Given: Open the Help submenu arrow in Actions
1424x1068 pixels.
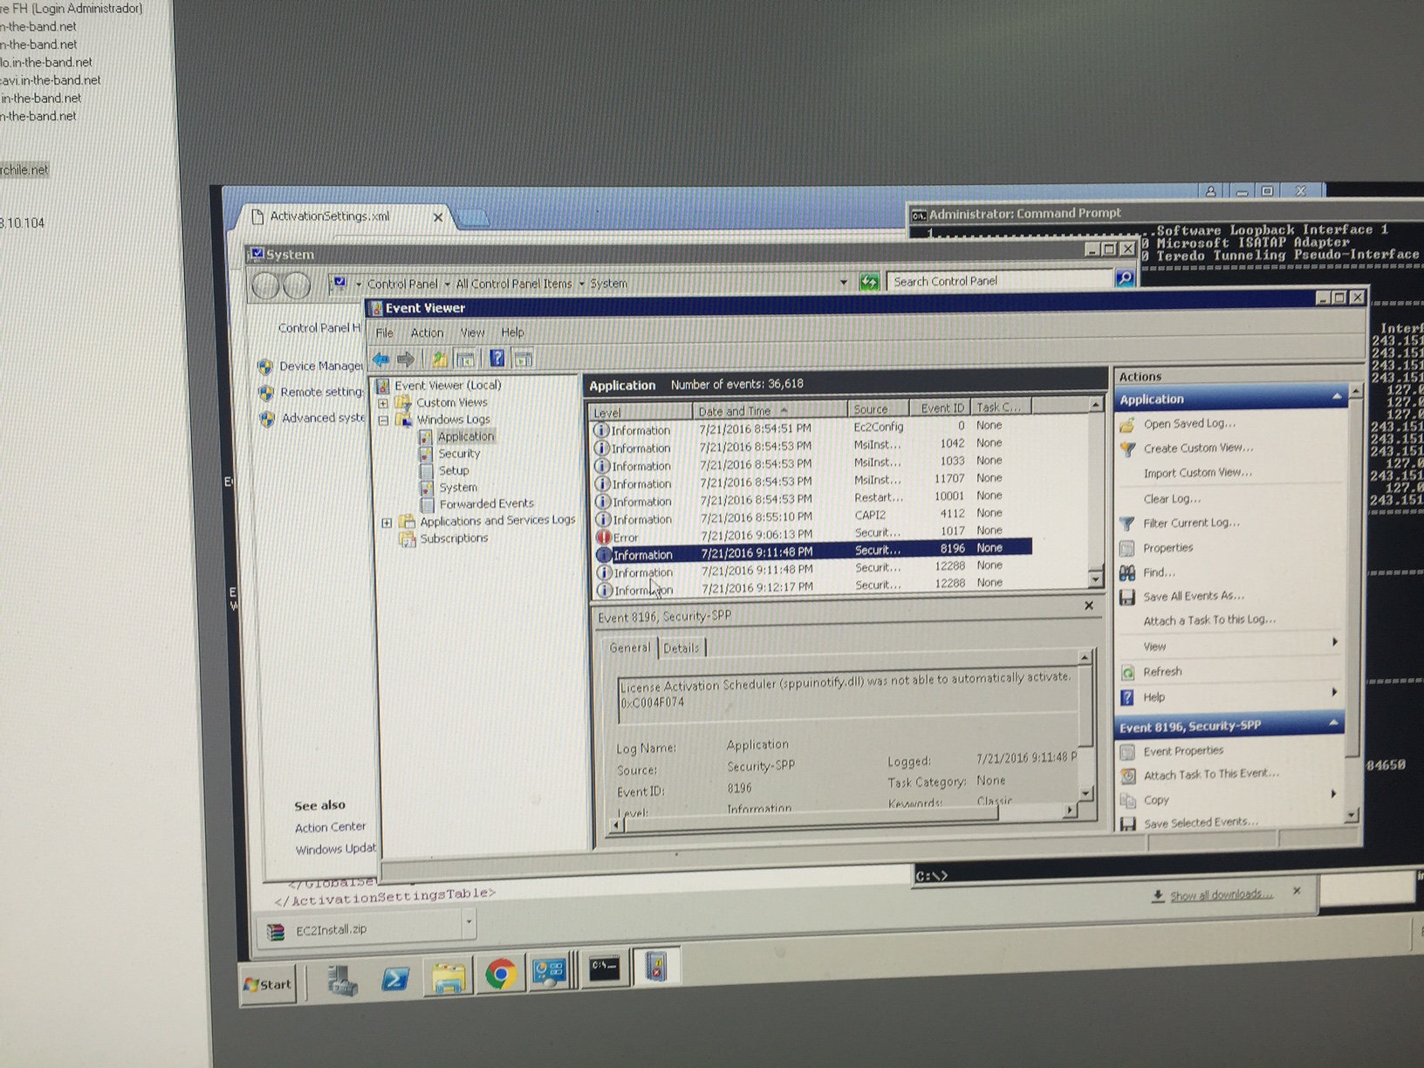Looking at the screenshot, I should (1335, 692).
